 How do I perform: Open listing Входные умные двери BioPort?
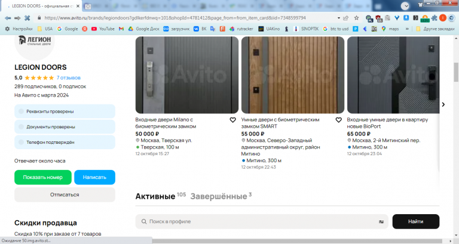click(x=387, y=123)
